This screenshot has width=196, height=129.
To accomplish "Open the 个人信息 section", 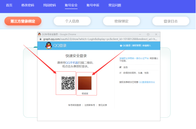I will [72, 21].
